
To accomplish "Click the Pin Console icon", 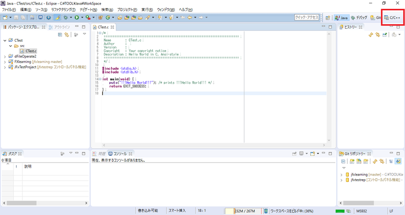I will pos(294,154).
